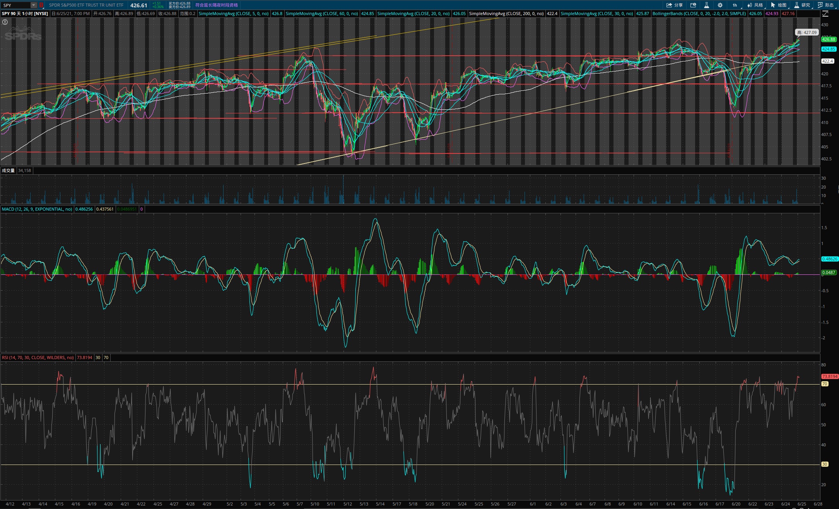Click the MACD average value 0.437561
The image size is (839, 509).
click(x=105, y=209)
